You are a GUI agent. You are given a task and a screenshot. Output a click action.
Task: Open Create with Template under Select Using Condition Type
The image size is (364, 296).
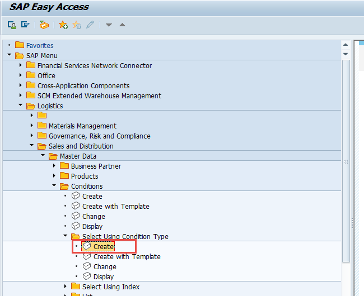pyautogui.click(x=127, y=257)
